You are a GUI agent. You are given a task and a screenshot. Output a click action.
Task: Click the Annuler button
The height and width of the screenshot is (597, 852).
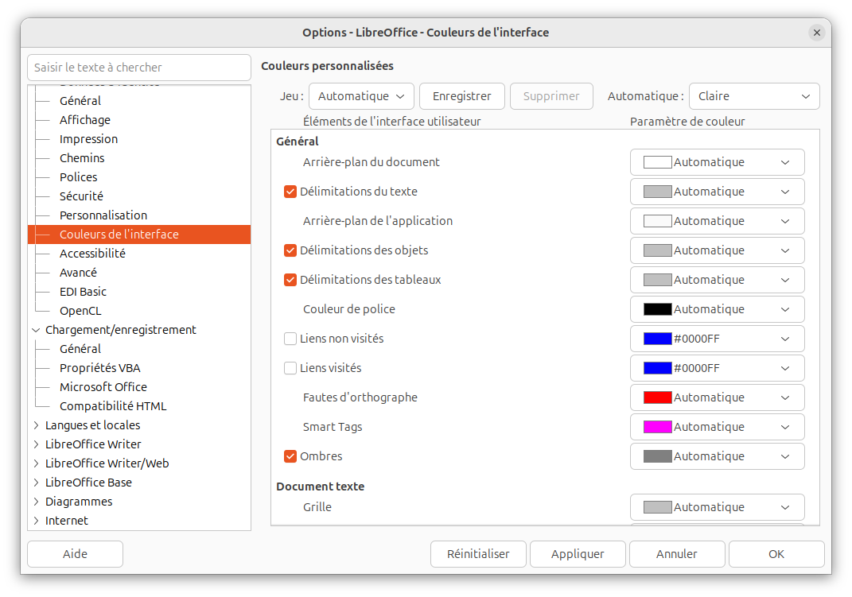pos(677,554)
